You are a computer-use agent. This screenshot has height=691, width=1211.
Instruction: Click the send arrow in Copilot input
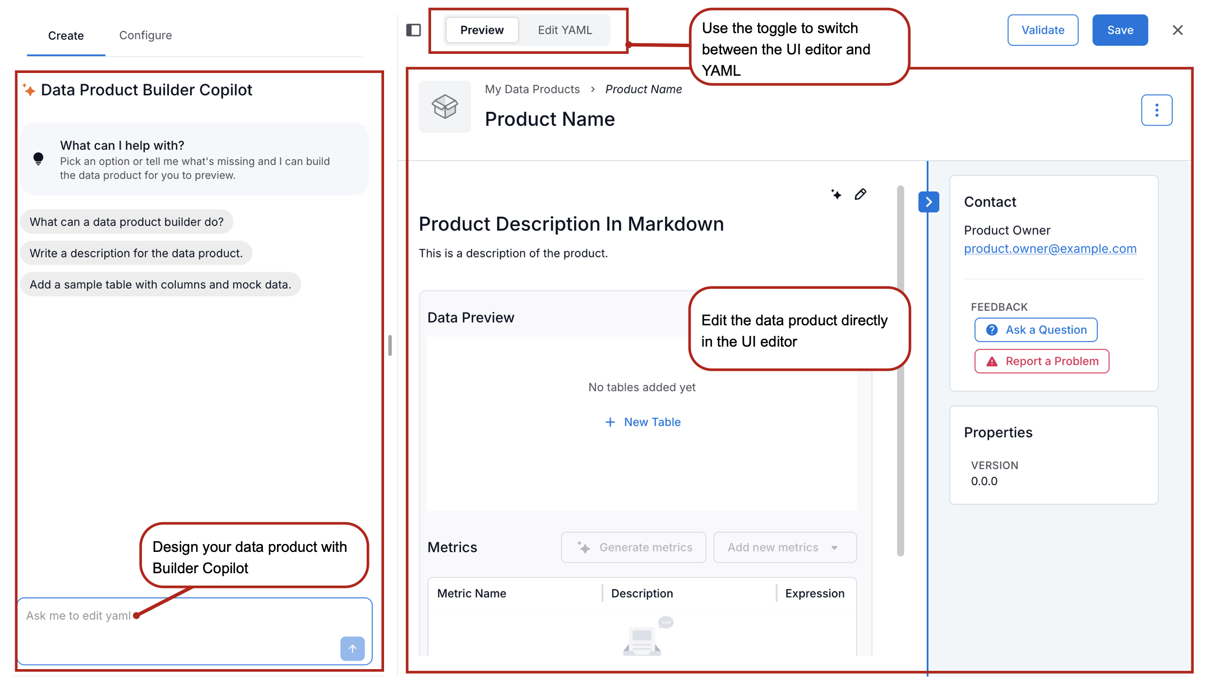click(352, 649)
